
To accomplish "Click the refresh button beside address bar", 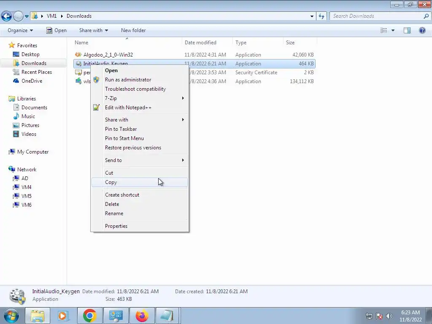I will click(321, 16).
